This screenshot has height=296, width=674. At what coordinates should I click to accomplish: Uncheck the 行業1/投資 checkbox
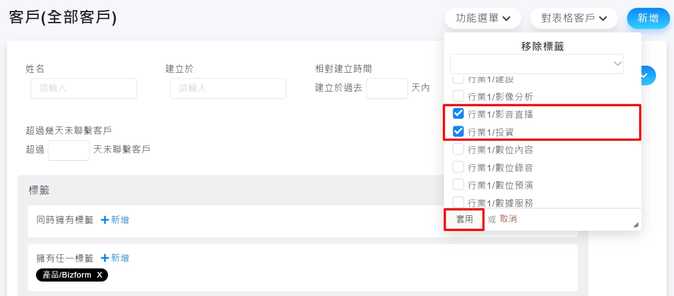pyautogui.click(x=458, y=131)
